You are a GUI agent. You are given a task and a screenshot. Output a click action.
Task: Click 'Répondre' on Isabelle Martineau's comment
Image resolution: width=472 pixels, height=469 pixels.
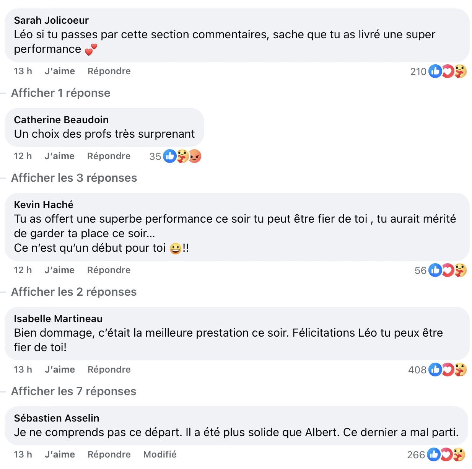click(109, 370)
